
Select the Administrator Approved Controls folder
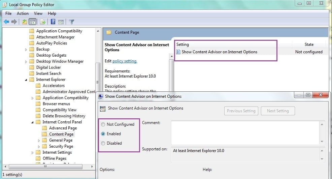[x=69, y=92]
